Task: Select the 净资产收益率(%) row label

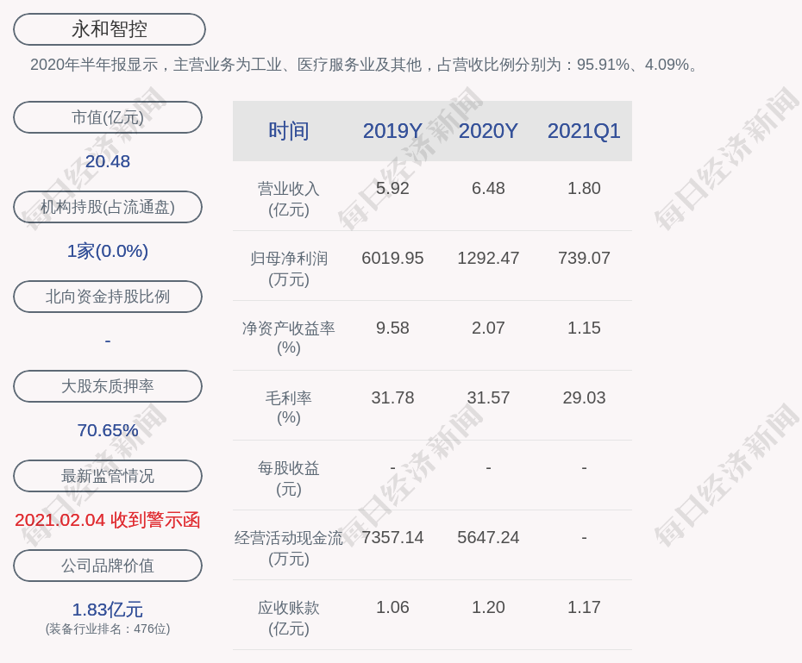Action: pyautogui.click(x=289, y=338)
